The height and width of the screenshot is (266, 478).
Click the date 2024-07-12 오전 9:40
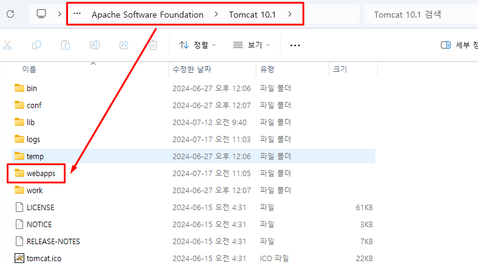coord(210,123)
